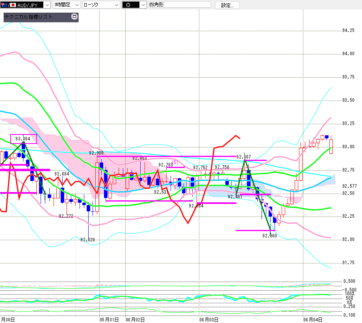
Task: Click the 92.908 high price label
Action: pyautogui.click(x=96, y=153)
